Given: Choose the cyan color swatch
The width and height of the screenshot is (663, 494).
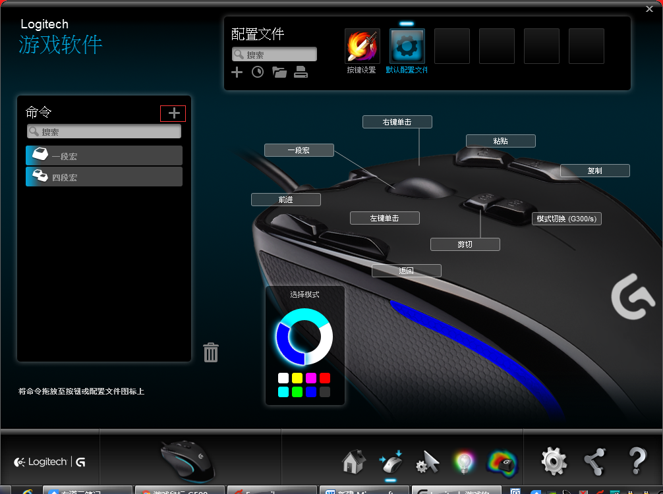Looking at the screenshot, I should [283, 392].
